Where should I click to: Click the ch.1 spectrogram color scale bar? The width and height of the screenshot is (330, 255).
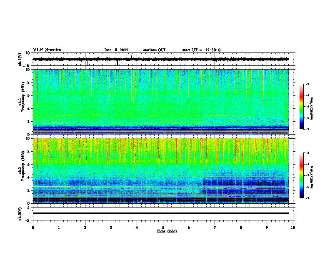point(302,107)
